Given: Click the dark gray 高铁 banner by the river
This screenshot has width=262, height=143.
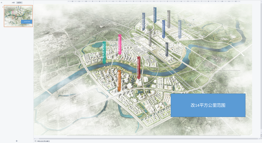Looking at the screenshot, I should [x=167, y=49].
